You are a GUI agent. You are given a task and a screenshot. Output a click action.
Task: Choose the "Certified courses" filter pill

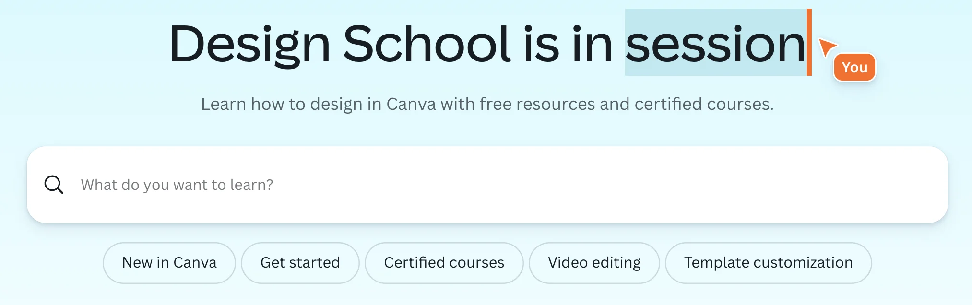pos(444,263)
